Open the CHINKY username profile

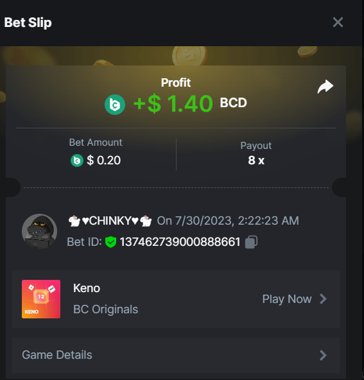[110, 221]
